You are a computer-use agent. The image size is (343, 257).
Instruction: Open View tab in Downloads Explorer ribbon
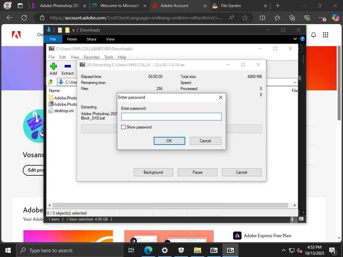tap(110, 39)
